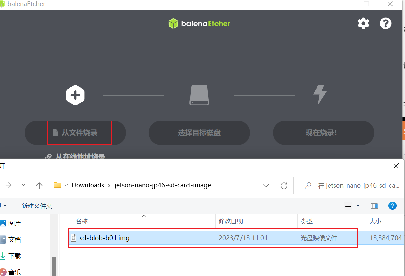Viewport: 405px width, 276px height.
Task: Click 新建文件夹 new folder button
Action: (x=37, y=206)
